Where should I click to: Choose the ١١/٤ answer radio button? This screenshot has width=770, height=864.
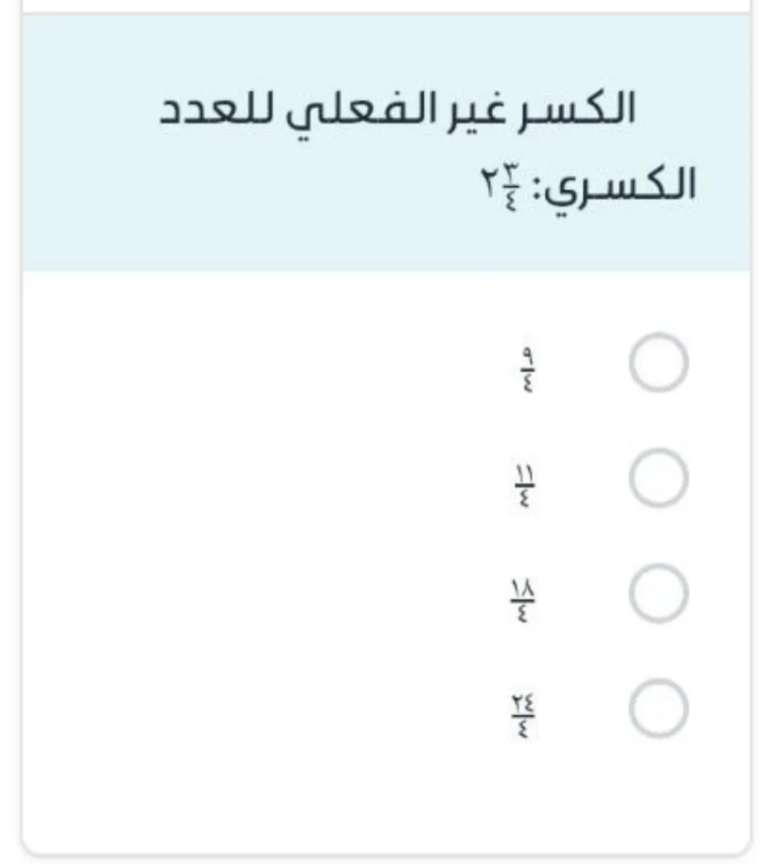[x=659, y=478]
